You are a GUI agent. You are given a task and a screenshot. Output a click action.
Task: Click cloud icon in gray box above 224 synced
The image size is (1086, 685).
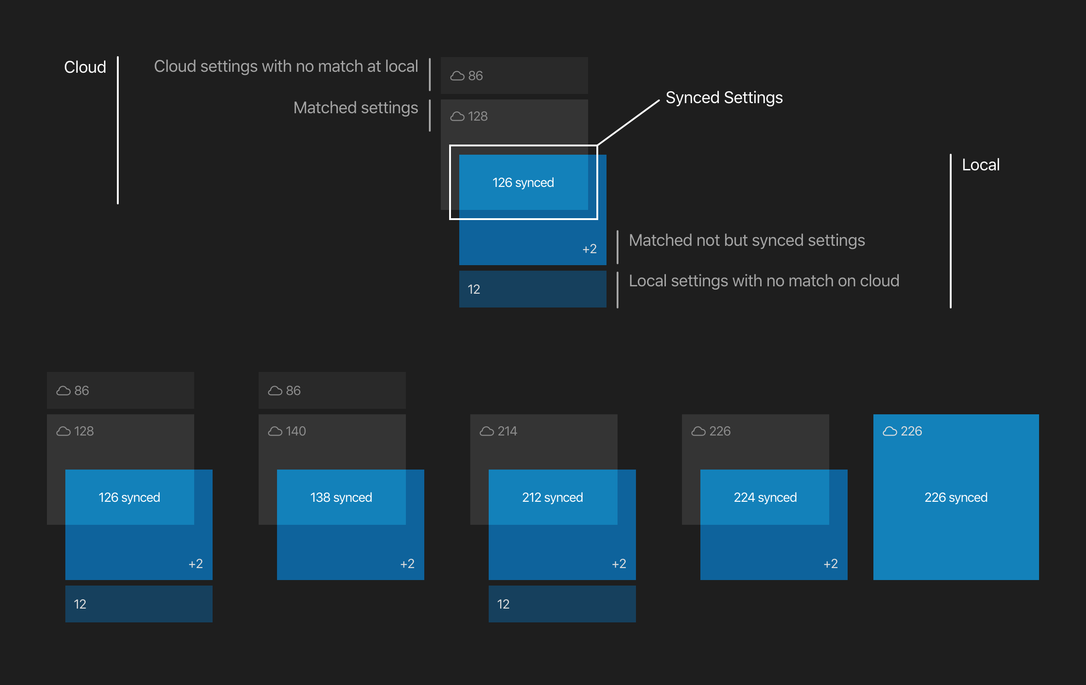click(x=699, y=431)
